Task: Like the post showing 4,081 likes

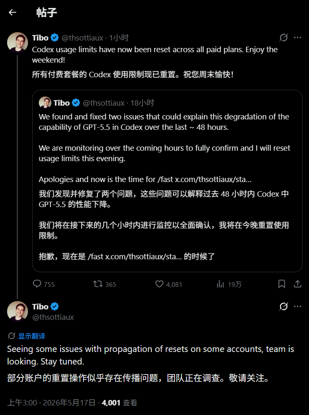Action: click(159, 284)
